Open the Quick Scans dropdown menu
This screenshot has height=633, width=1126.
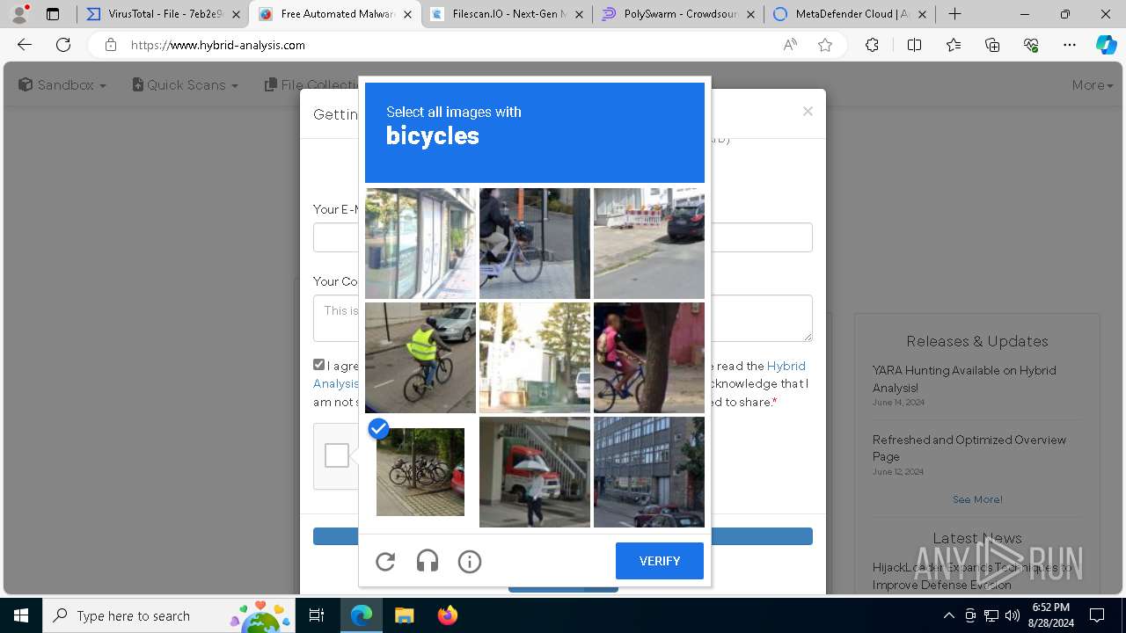[x=186, y=85]
